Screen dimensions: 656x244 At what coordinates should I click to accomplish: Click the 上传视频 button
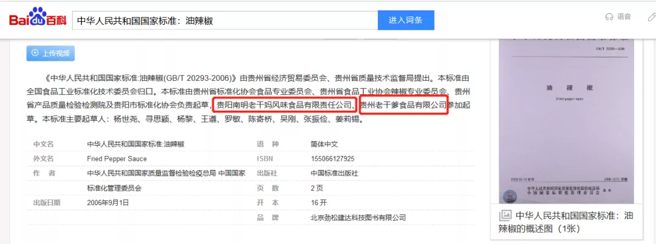click(x=50, y=53)
